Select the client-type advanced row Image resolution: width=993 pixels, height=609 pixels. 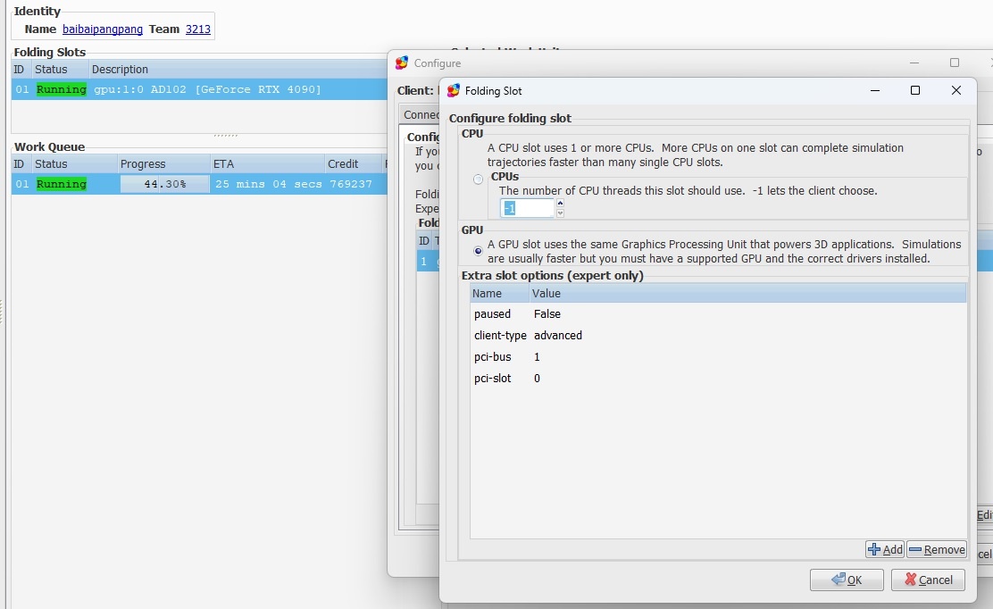click(718, 336)
